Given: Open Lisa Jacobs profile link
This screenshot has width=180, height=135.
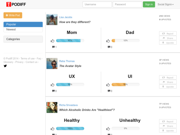Looking at the screenshot, I should pyautogui.click(x=66, y=17).
